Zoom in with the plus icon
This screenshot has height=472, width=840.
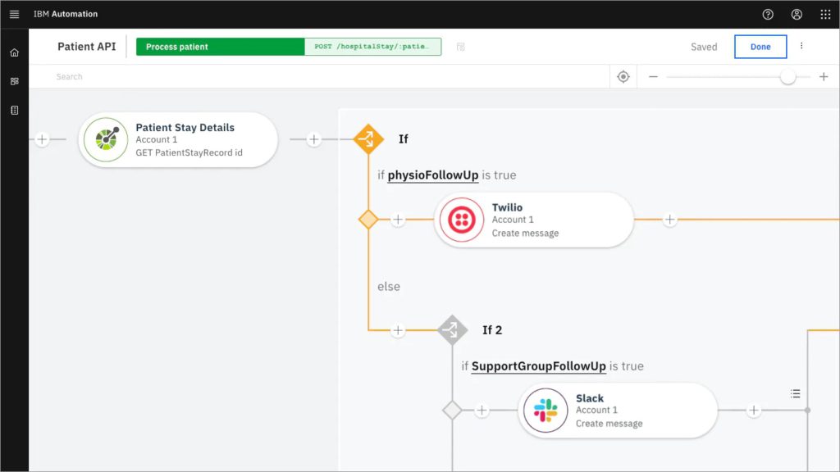click(824, 76)
